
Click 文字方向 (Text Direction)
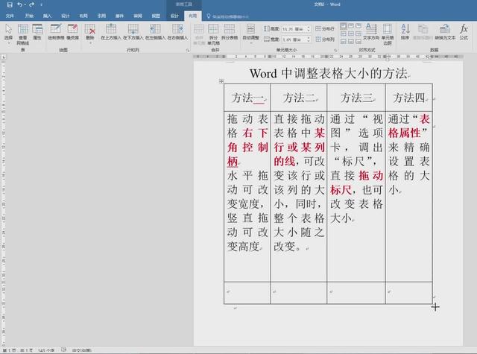371,32
